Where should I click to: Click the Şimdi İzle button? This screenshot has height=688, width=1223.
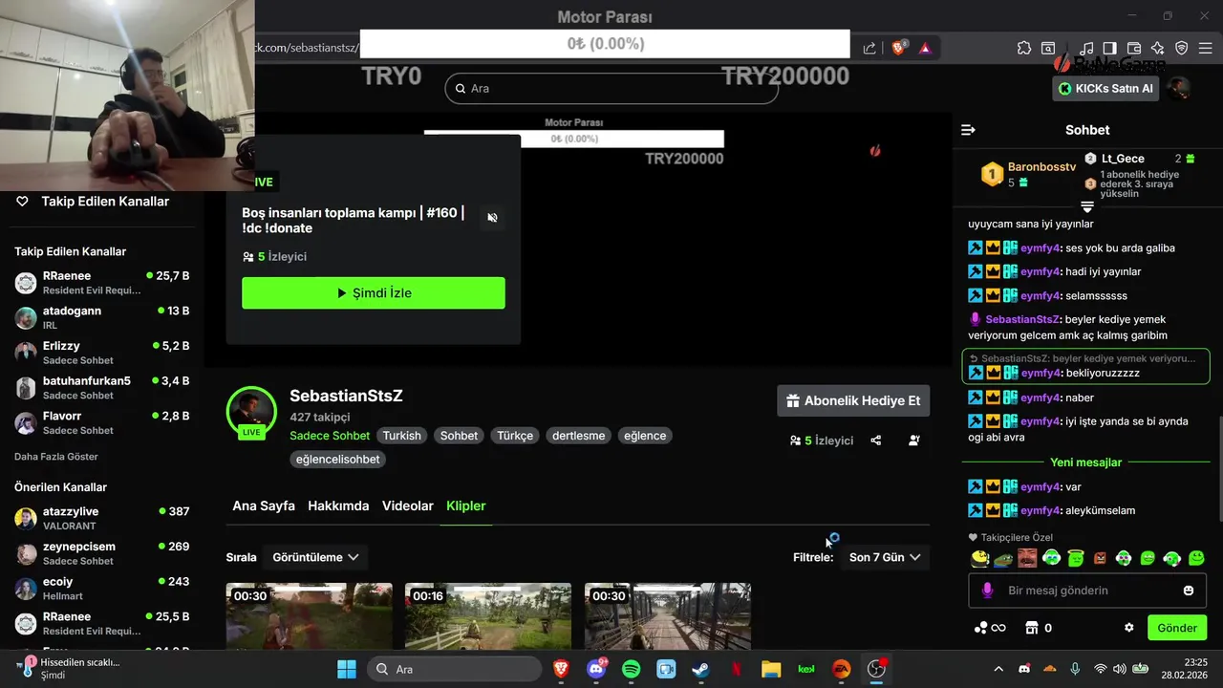(374, 293)
